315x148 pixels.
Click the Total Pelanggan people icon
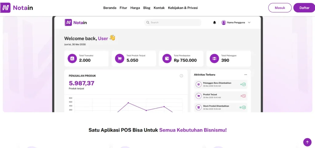(x=214, y=58)
